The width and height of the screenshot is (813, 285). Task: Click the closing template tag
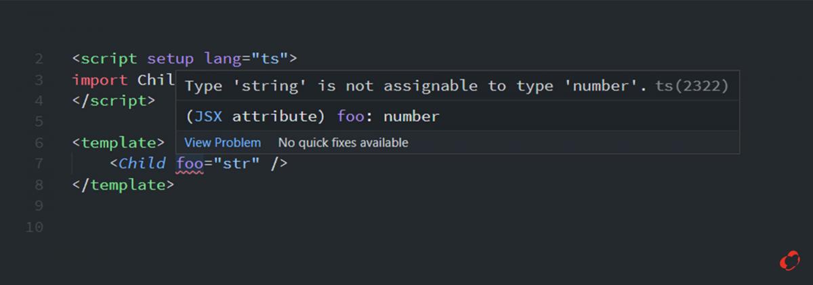pyautogui.click(x=123, y=185)
